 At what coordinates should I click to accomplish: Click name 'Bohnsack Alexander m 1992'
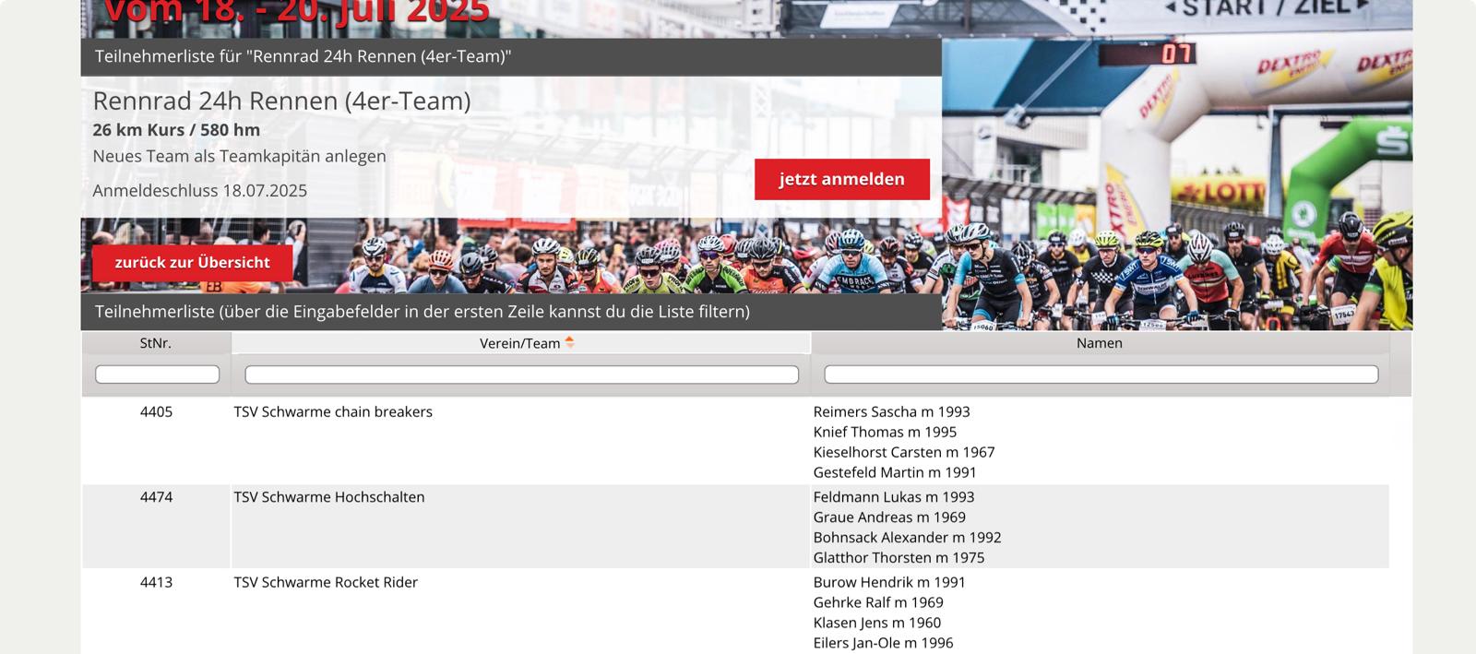tap(907, 537)
